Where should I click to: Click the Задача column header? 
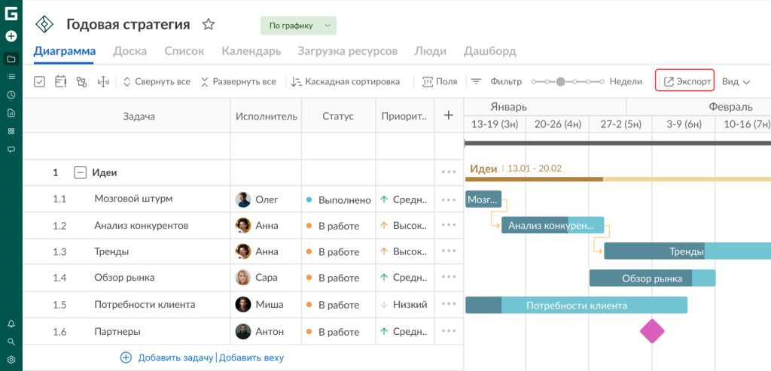(x=139, y=116)
